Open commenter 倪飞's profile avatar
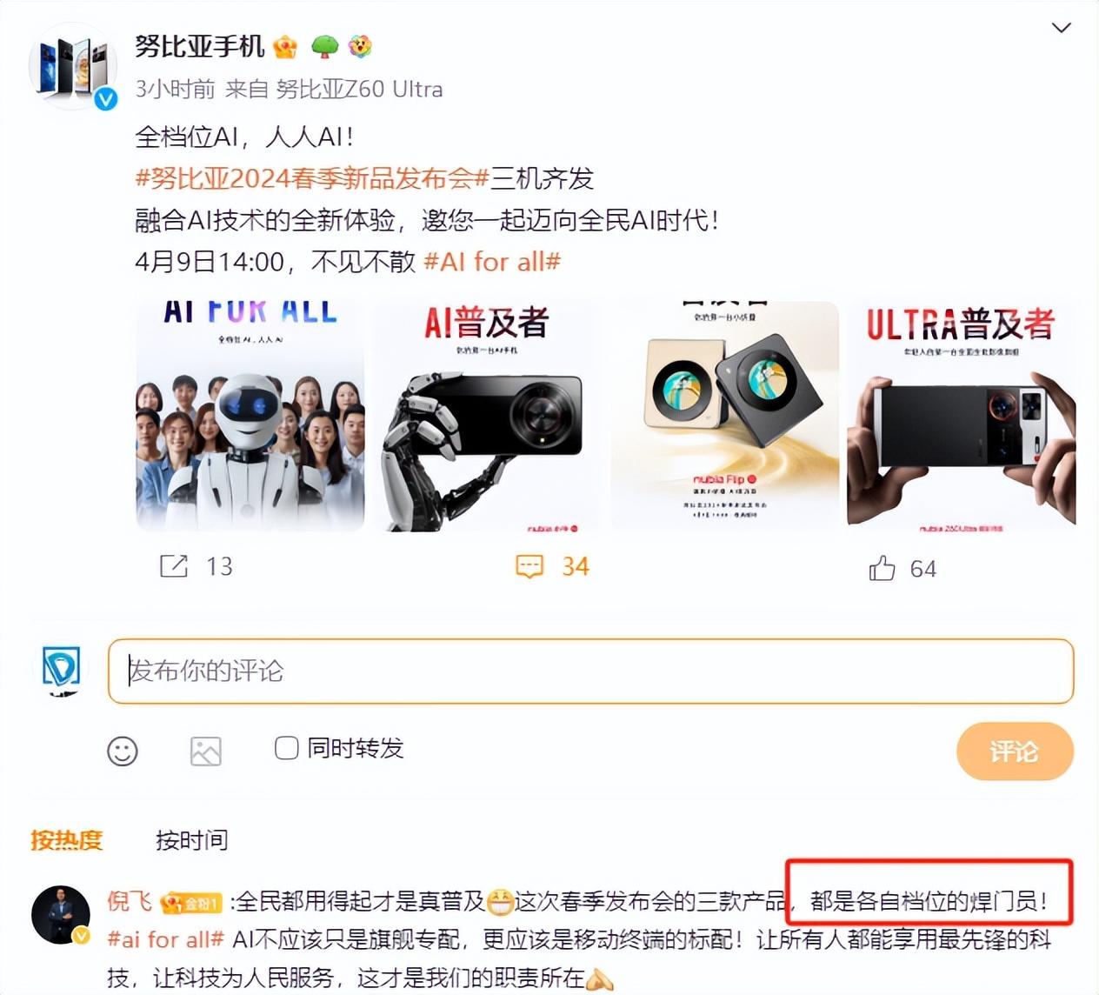The height and width of the screenshot is (995, 1099). pyautogui.click(x=61, y=915)
